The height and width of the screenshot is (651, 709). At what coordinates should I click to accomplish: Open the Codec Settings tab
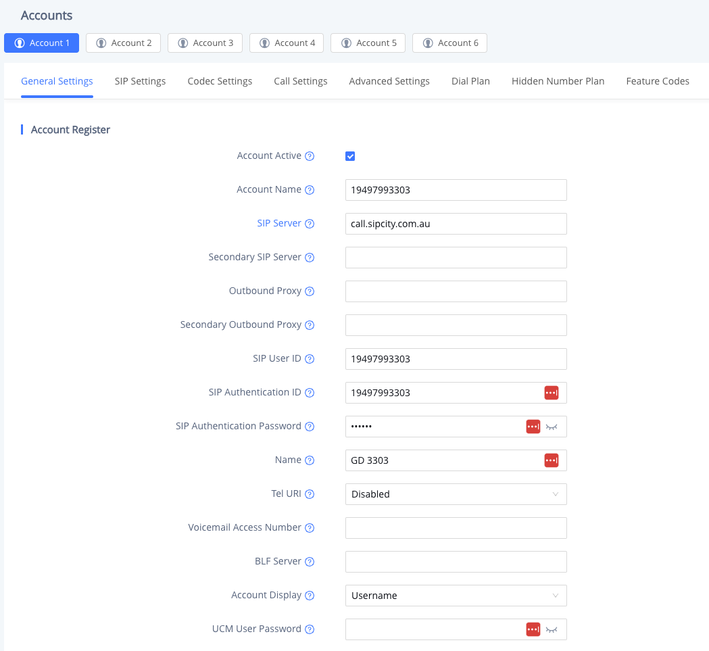(220, 81)
